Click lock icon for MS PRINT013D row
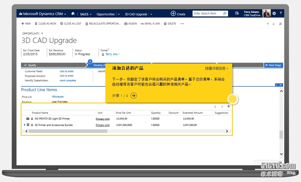 (32, 119)
